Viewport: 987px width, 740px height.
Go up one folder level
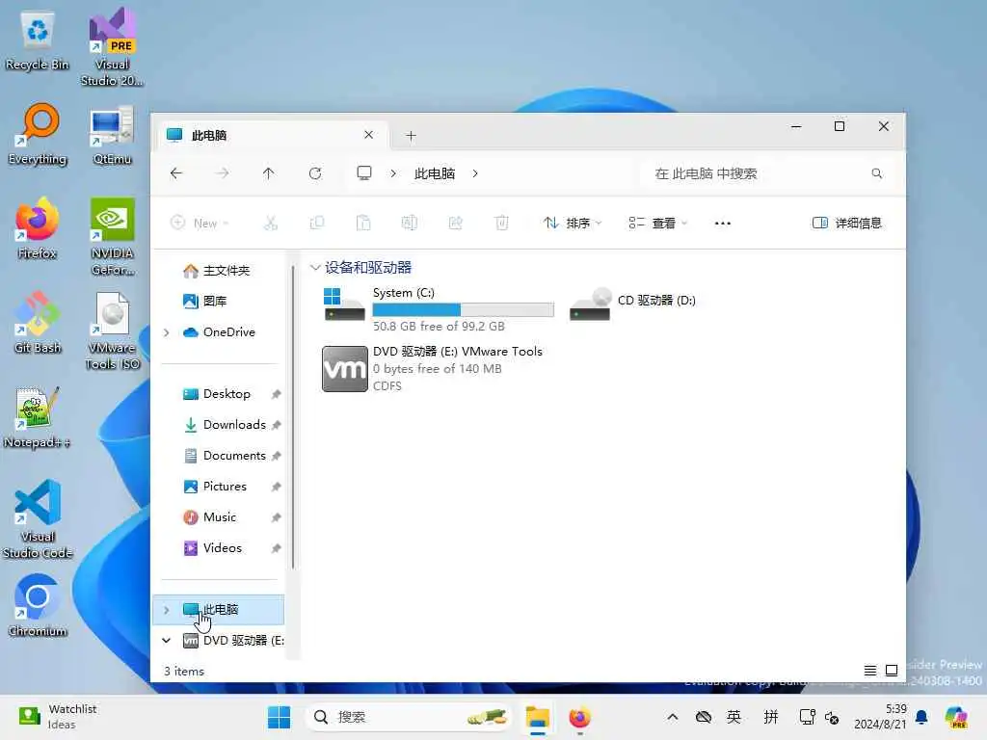(269, 173)
